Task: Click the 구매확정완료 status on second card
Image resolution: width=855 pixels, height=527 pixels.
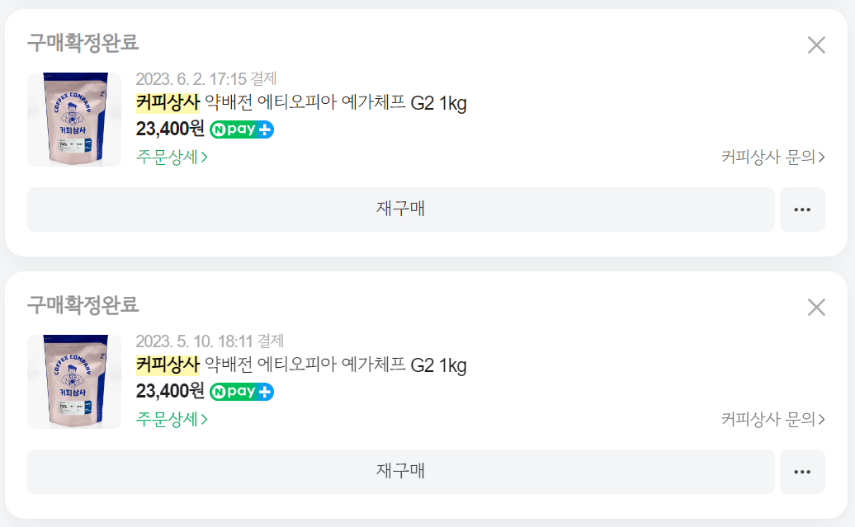Action: coord(83,304)
